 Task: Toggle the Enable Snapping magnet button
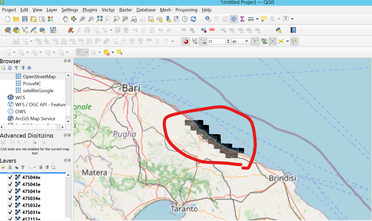pos(186,41)
